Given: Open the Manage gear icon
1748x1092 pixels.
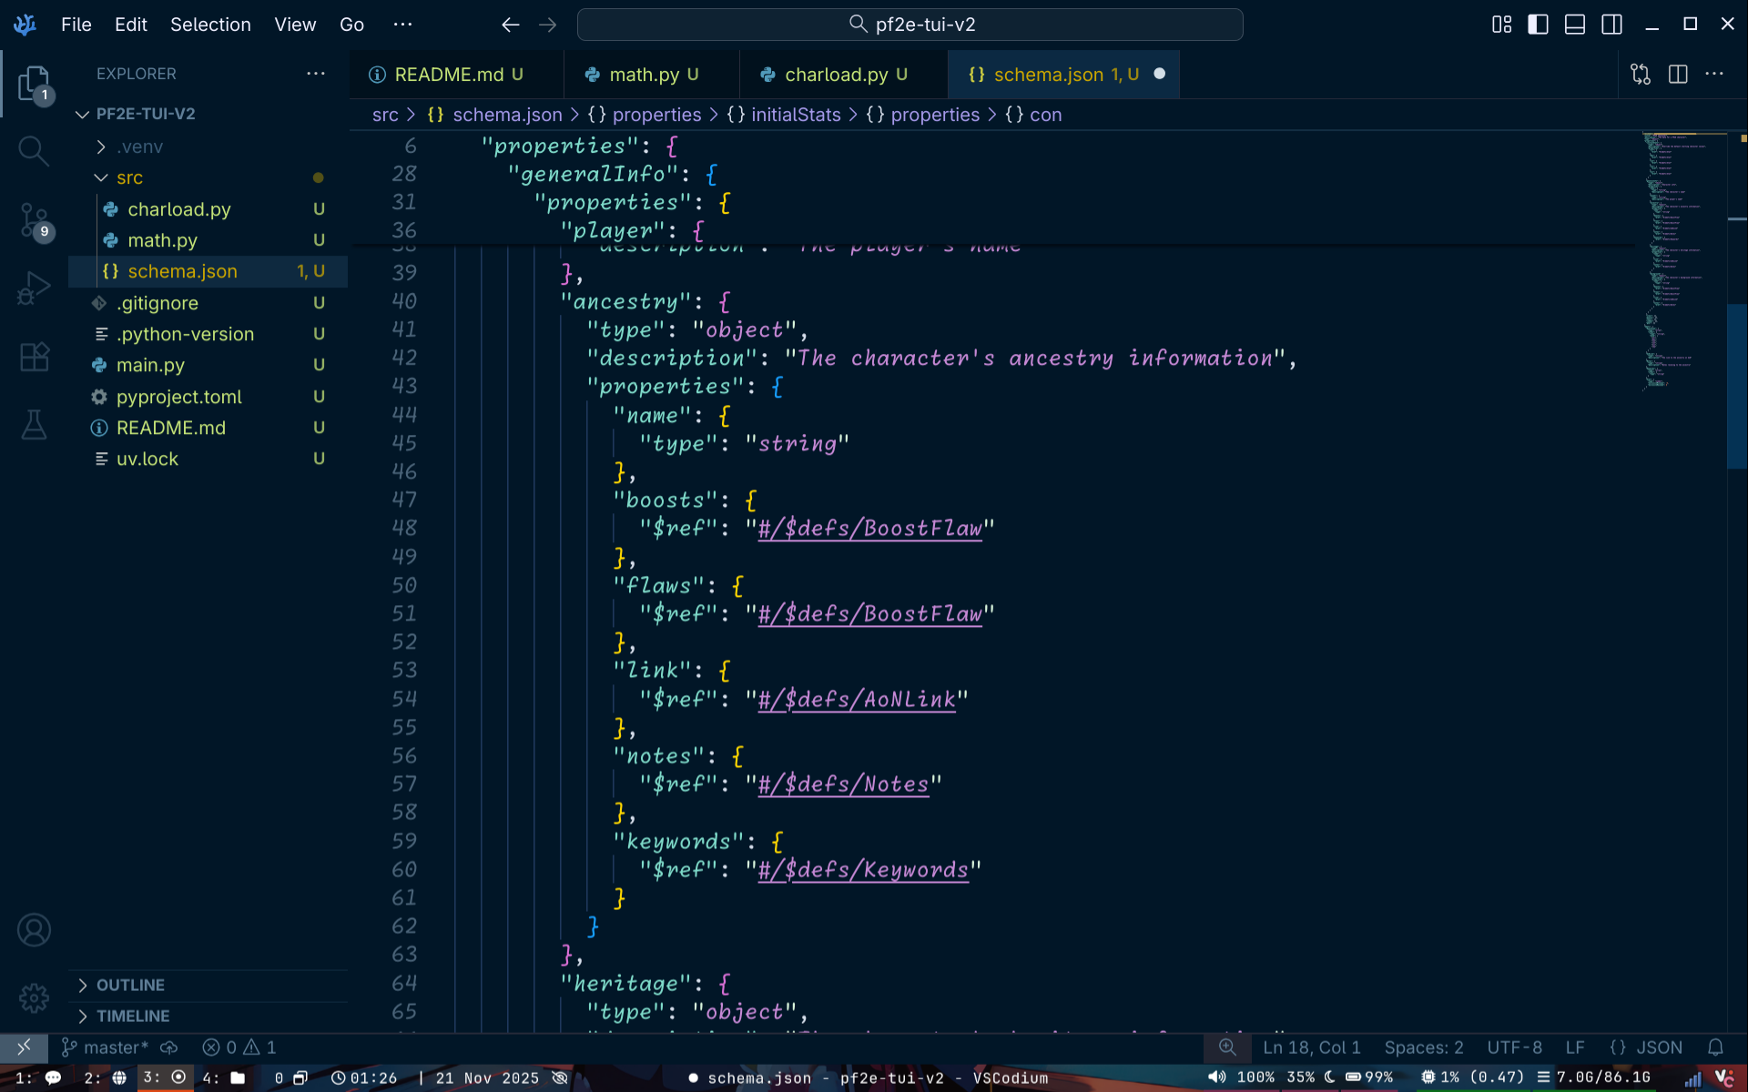Looking at the screenshot, I should pyautogui.click(x=34, y=998).
